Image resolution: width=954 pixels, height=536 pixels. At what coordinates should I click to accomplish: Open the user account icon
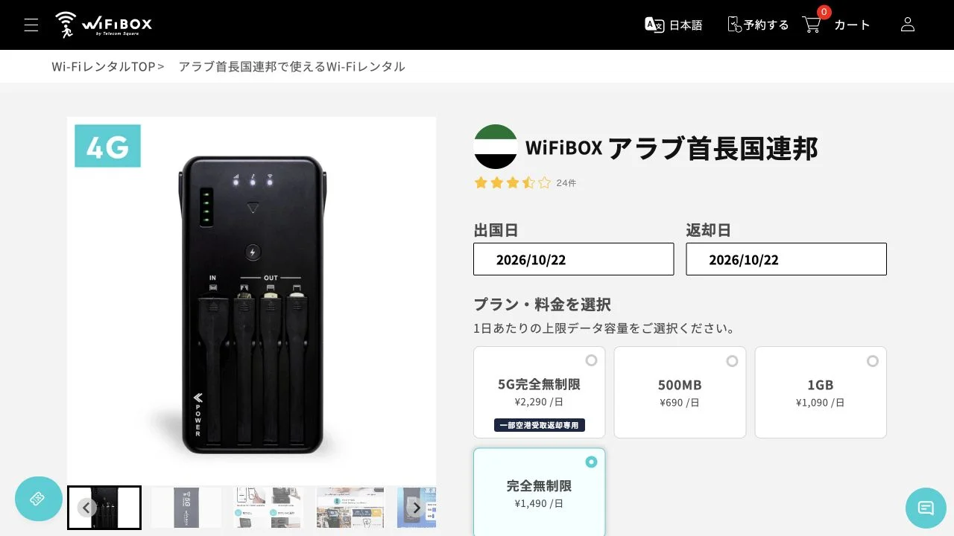[x=908, y=25]
